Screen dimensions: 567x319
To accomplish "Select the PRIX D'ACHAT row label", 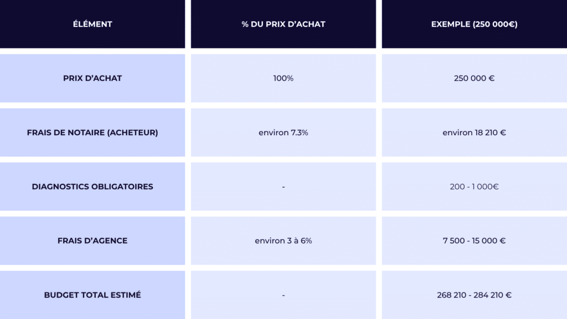I will click(x=92, y=78).
